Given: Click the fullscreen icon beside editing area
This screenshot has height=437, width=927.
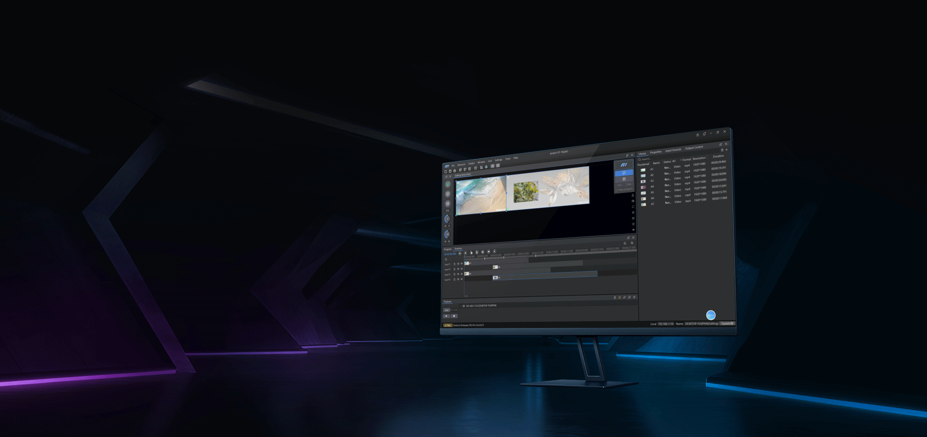Looking at the screenshot, I should point(633,206).
